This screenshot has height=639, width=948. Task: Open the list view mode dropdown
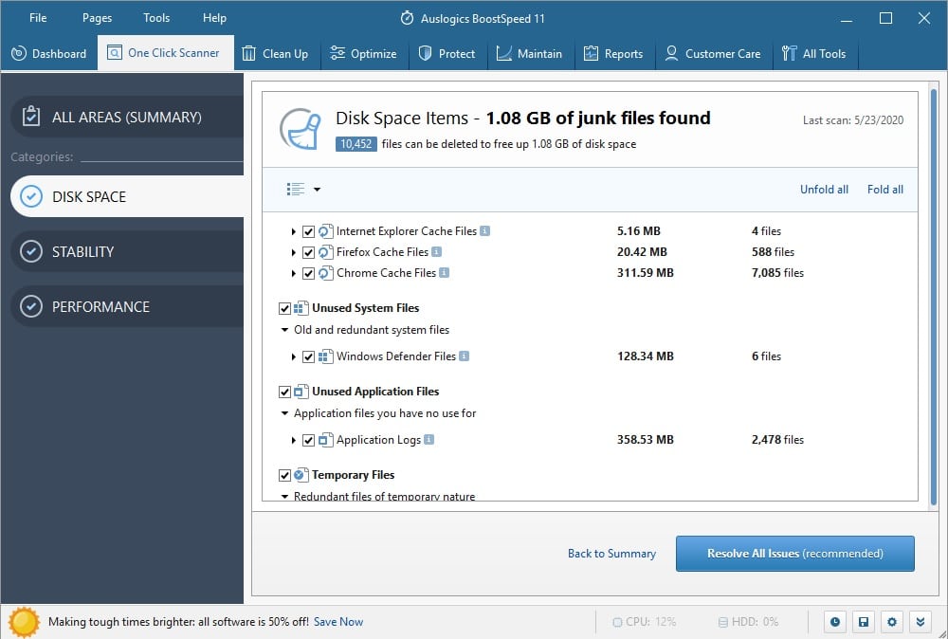pyautogui.click(x=303, y=190)
